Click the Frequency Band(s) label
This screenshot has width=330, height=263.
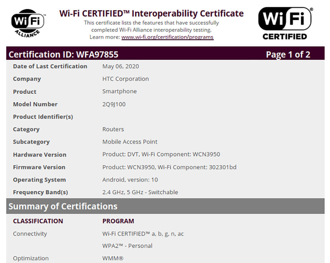click(41, 192)
